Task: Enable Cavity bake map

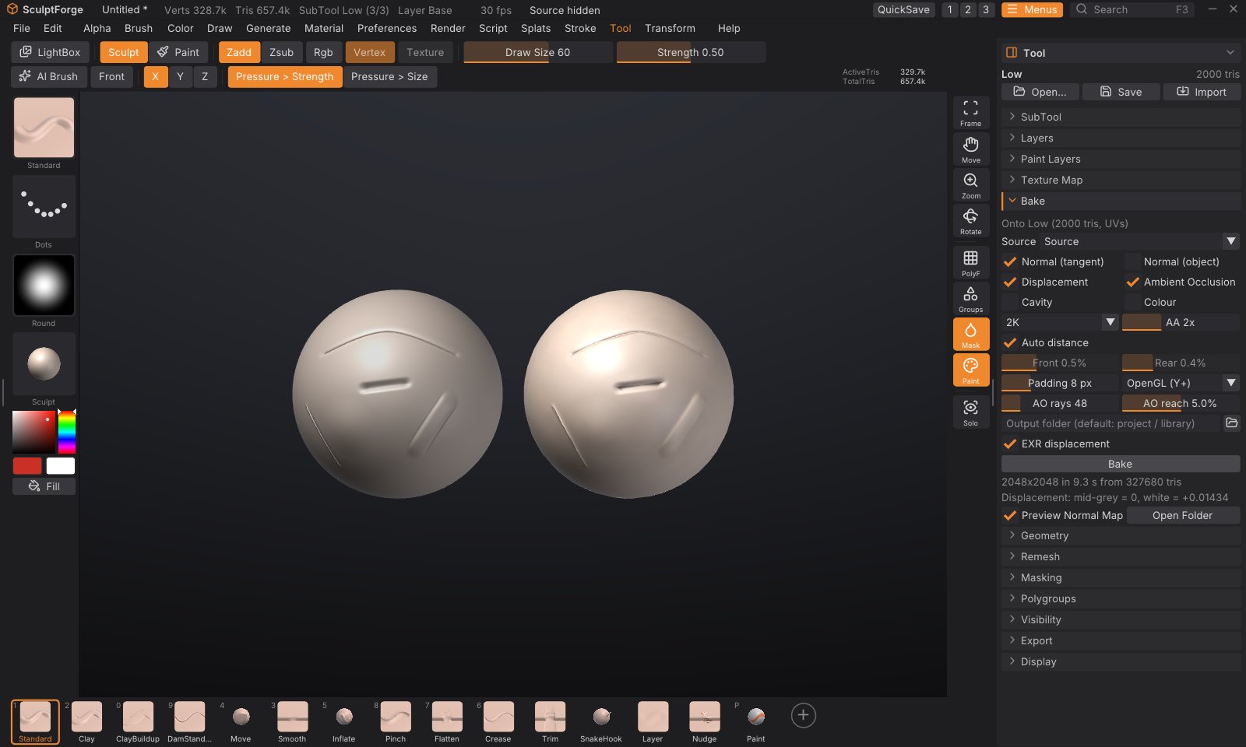Action: pyautogui.click(x=1010, y=302)
